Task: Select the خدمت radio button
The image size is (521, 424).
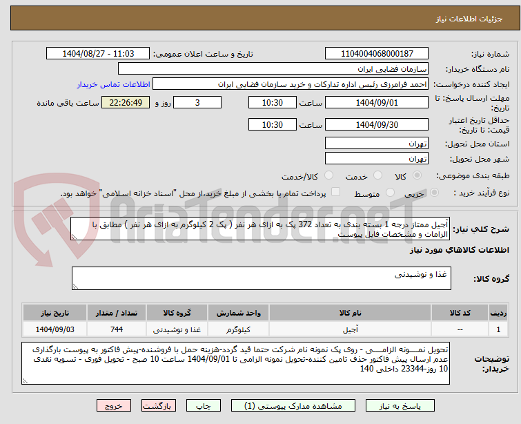Action: (377, 175)
